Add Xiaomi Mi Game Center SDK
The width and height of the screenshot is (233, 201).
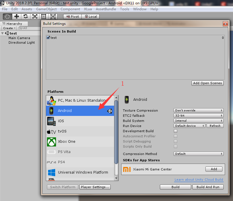[x=214, y=169]
